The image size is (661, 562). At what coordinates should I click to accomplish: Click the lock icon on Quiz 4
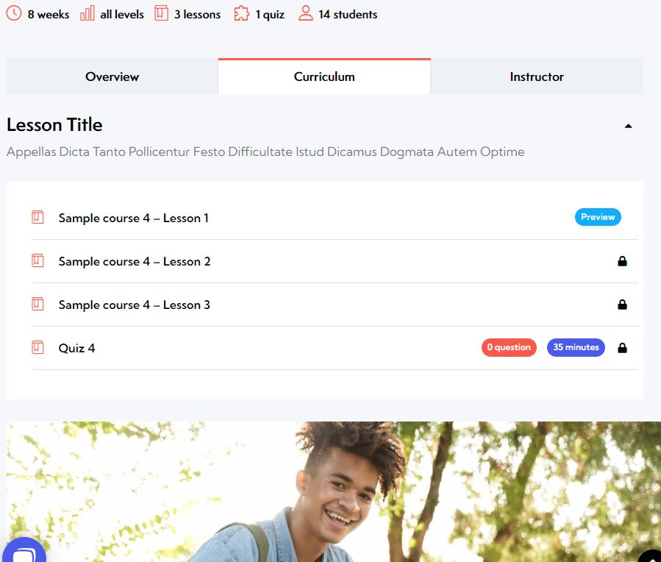click(622, 348)
